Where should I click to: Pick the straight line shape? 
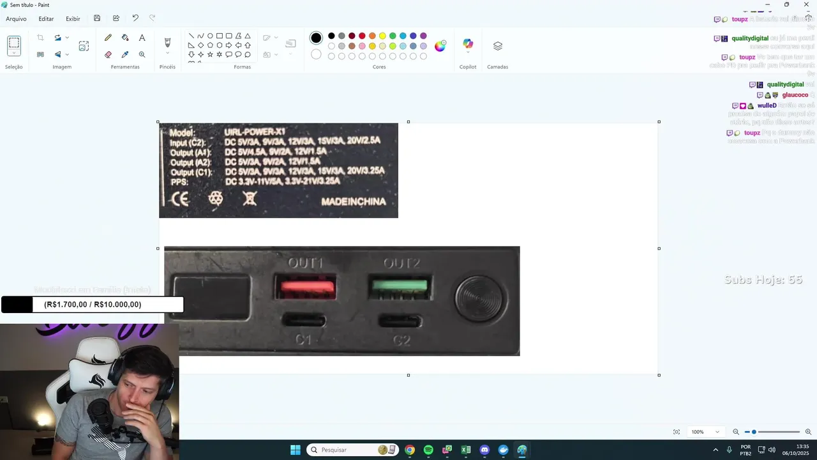pyautogui.click(x=191, y=36)
